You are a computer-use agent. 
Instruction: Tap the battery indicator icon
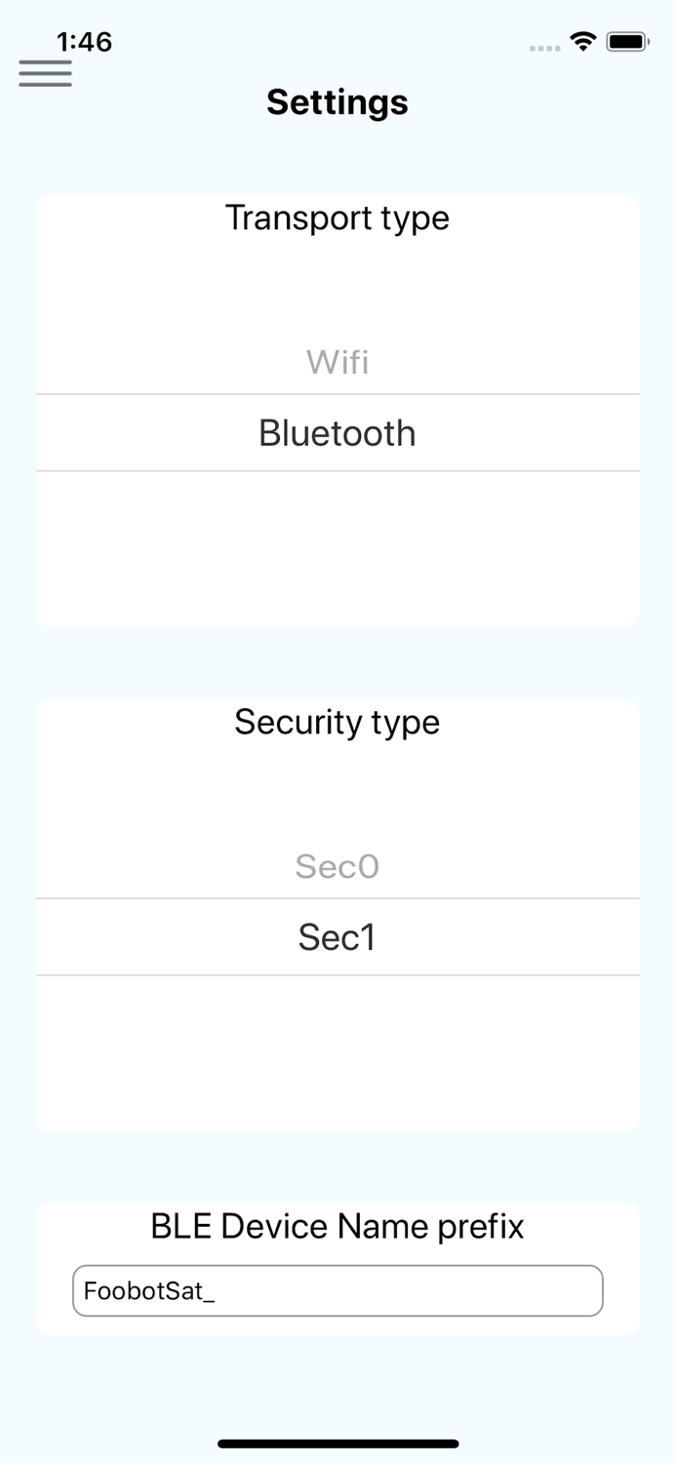[x=629, y=41]
